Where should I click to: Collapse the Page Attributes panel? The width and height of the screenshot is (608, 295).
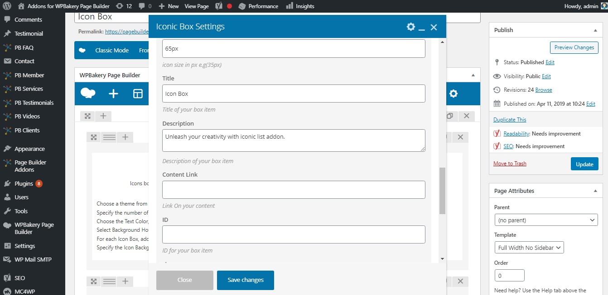595,191
